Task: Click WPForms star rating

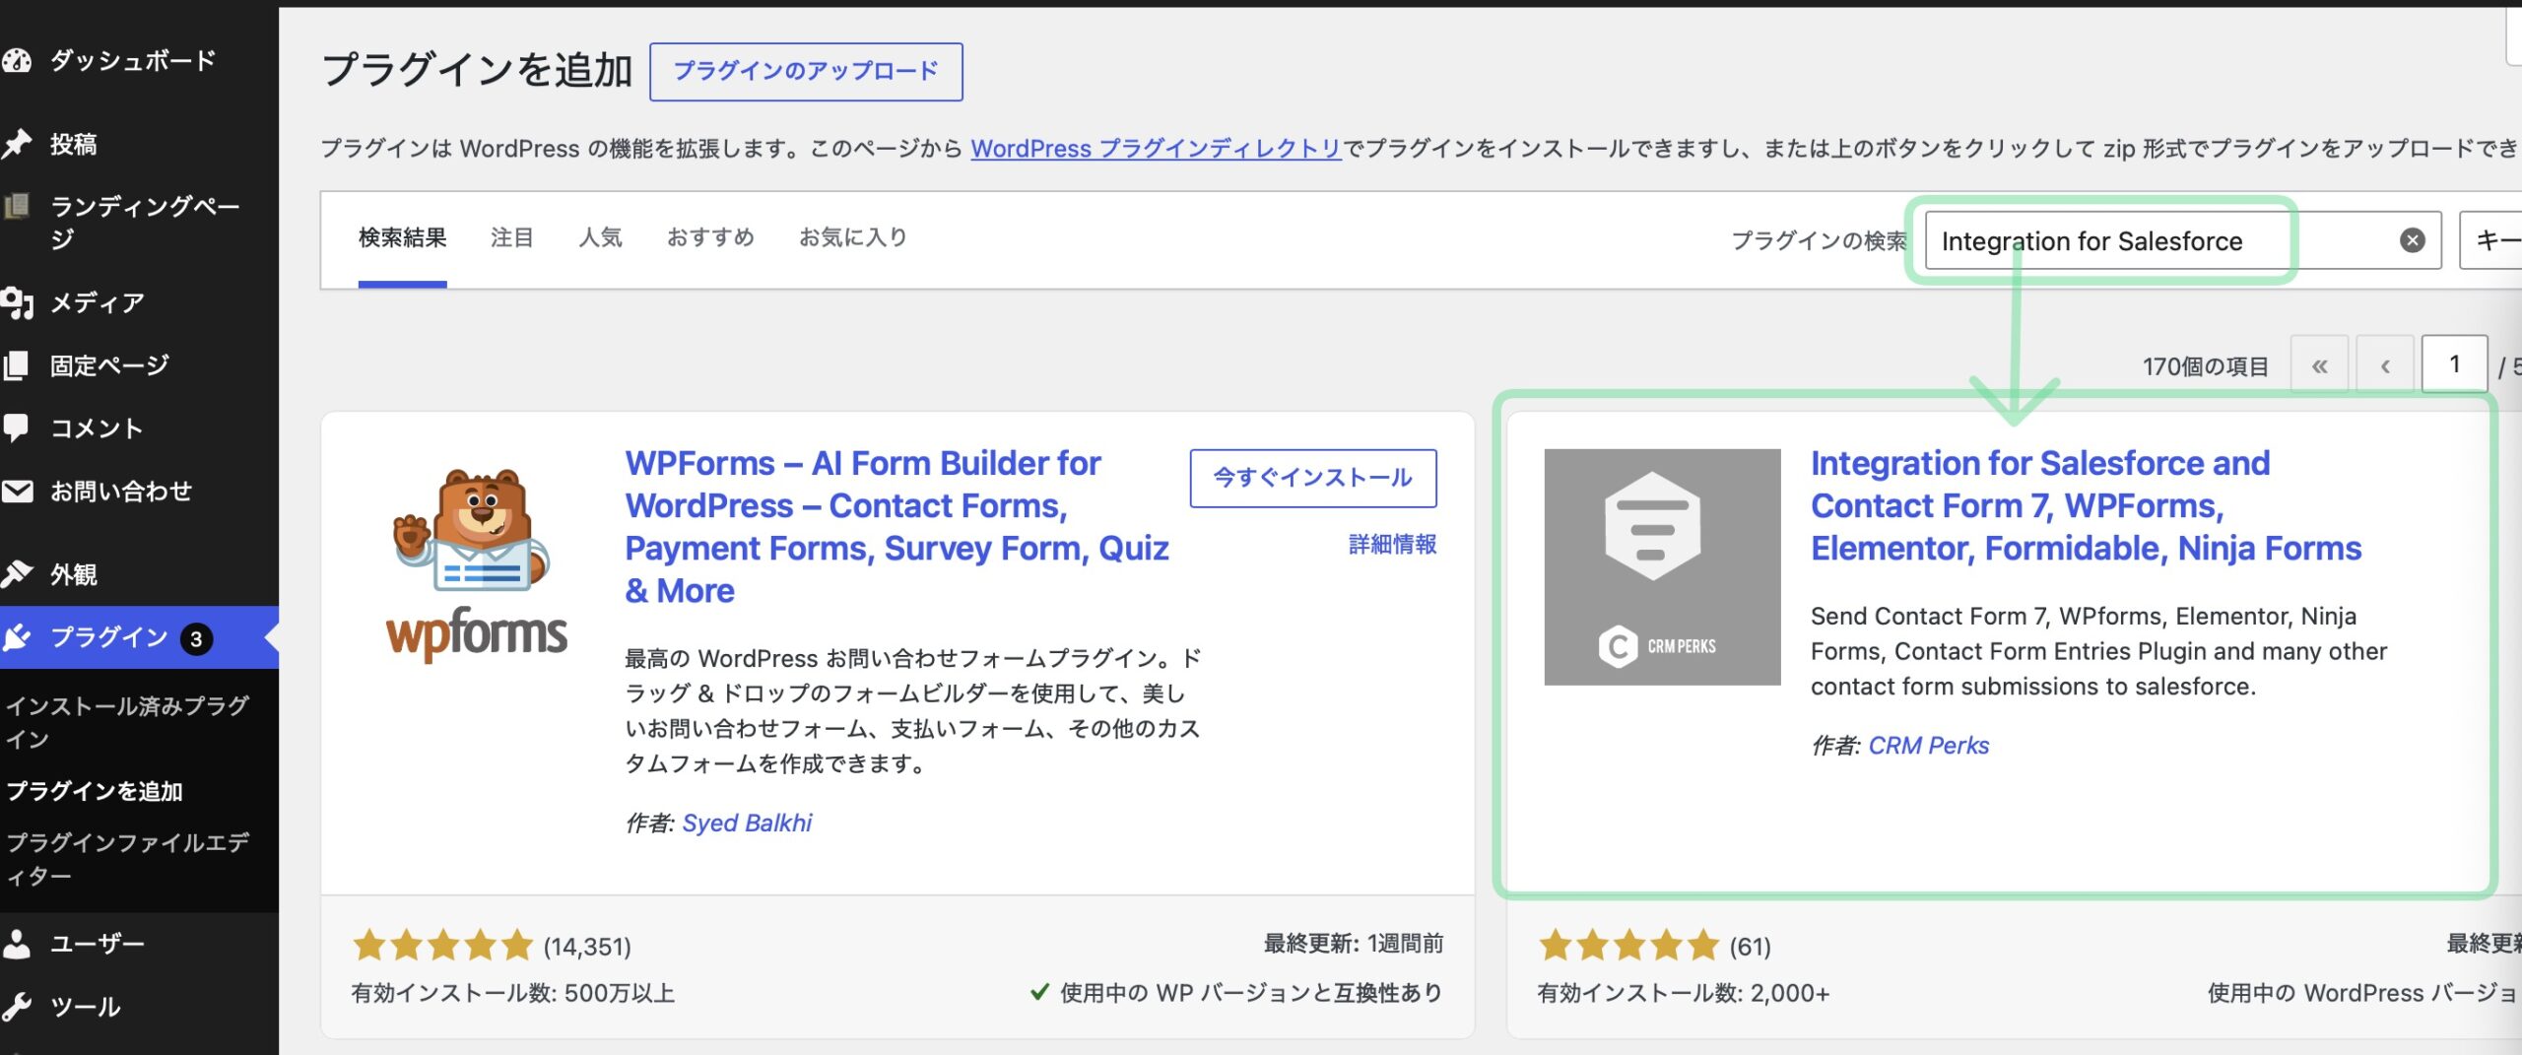Action: pyautogui.click(x=442, y=946)
